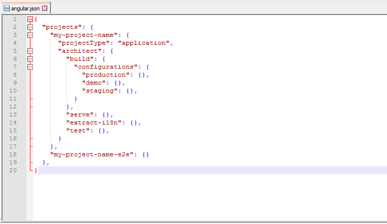This screenshot has height=224, width=387.
Task: Click the "projectType" key
Action: (84, 43)
